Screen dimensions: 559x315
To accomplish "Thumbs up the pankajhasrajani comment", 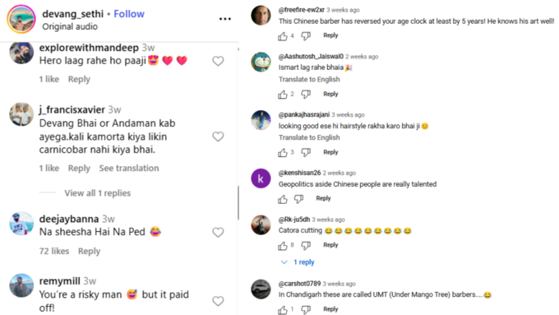I will pyautogui.click(x=283, y=153).
